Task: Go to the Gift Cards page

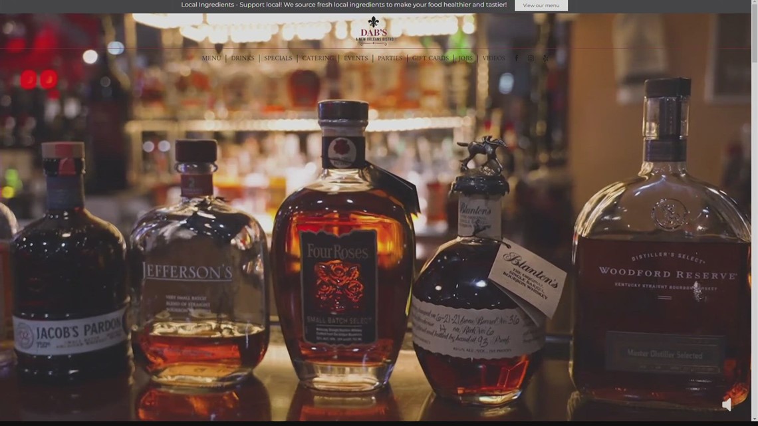Action: click(430, 58)
